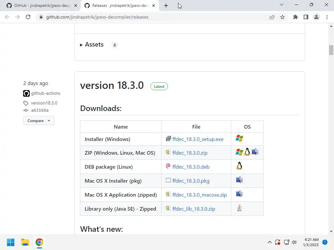Open the Windows Start menu
Viewport: 334px width, 250px height.
coord(11,242)
